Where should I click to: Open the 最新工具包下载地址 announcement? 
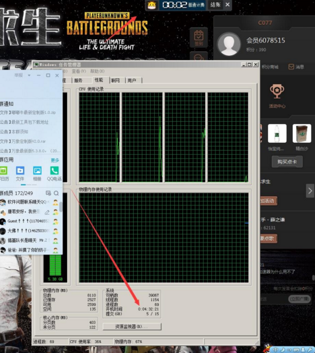[x=24, y=122]
